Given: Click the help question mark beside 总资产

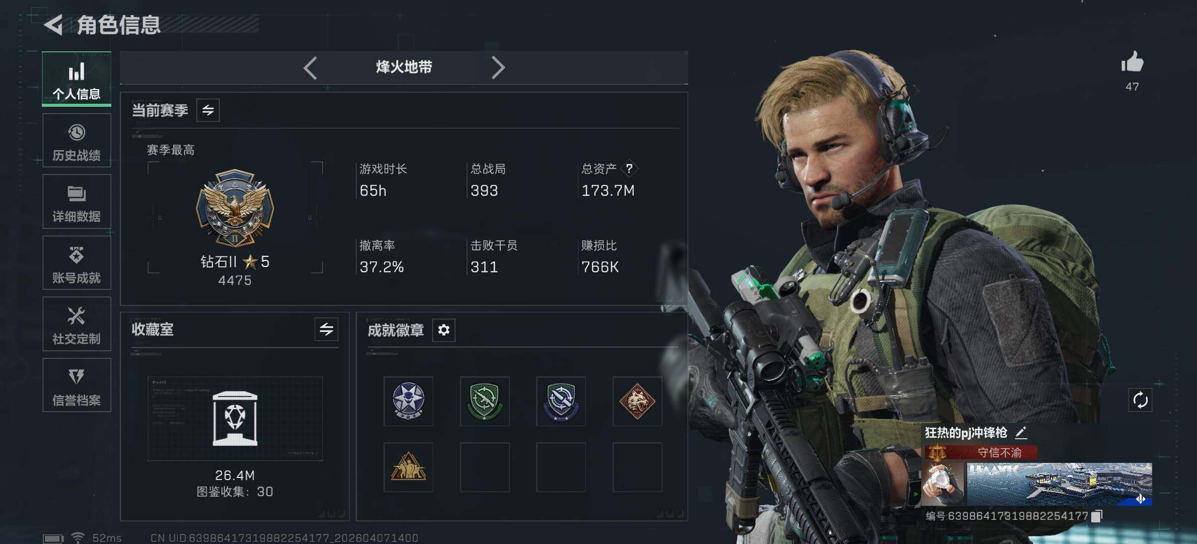Looking at the screenshot, I should click(629, 168).
